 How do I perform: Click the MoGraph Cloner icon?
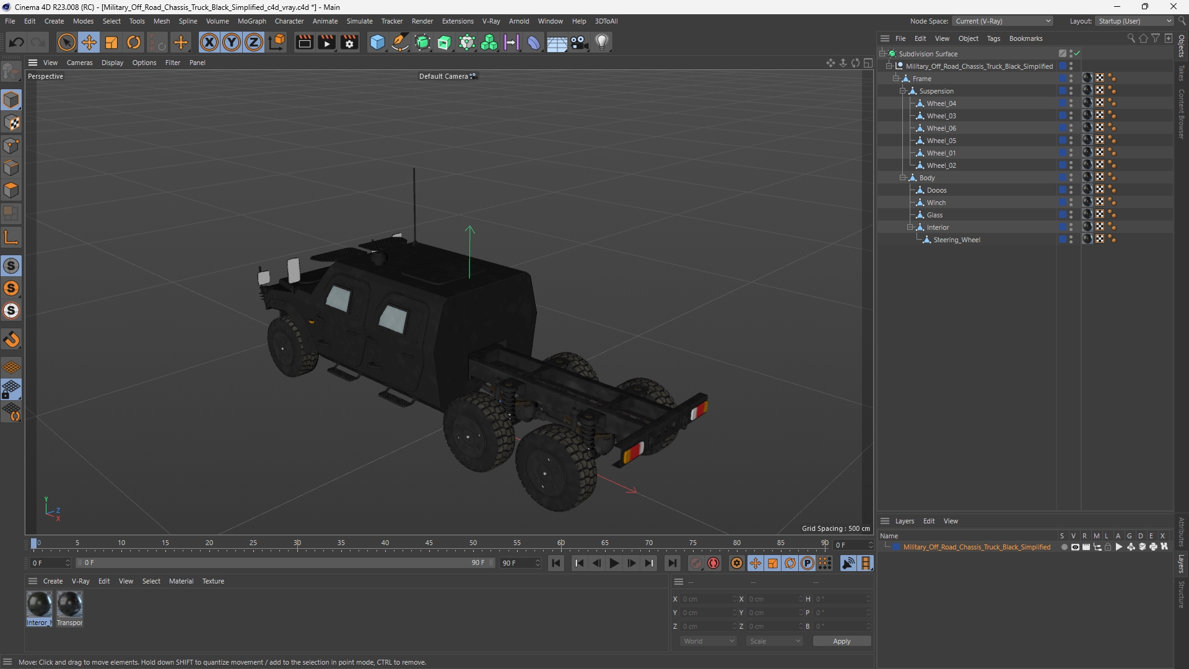click(489, 42)
